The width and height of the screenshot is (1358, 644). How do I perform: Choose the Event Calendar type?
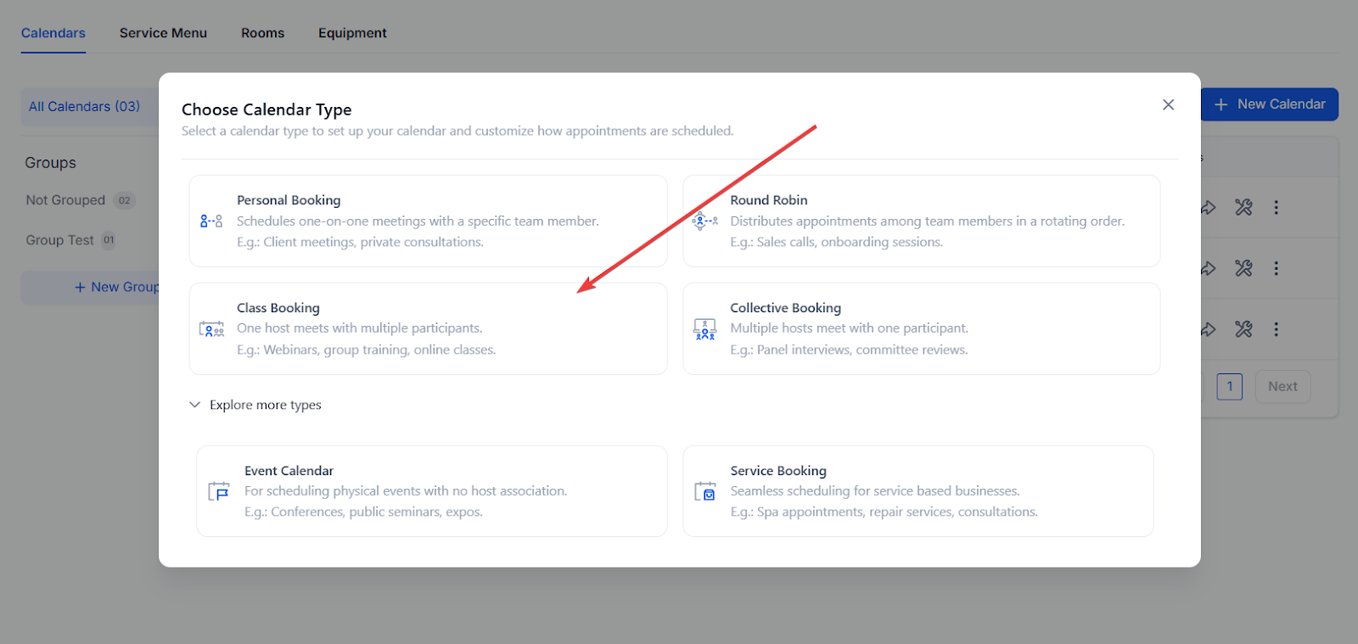[x=431, y=491]
